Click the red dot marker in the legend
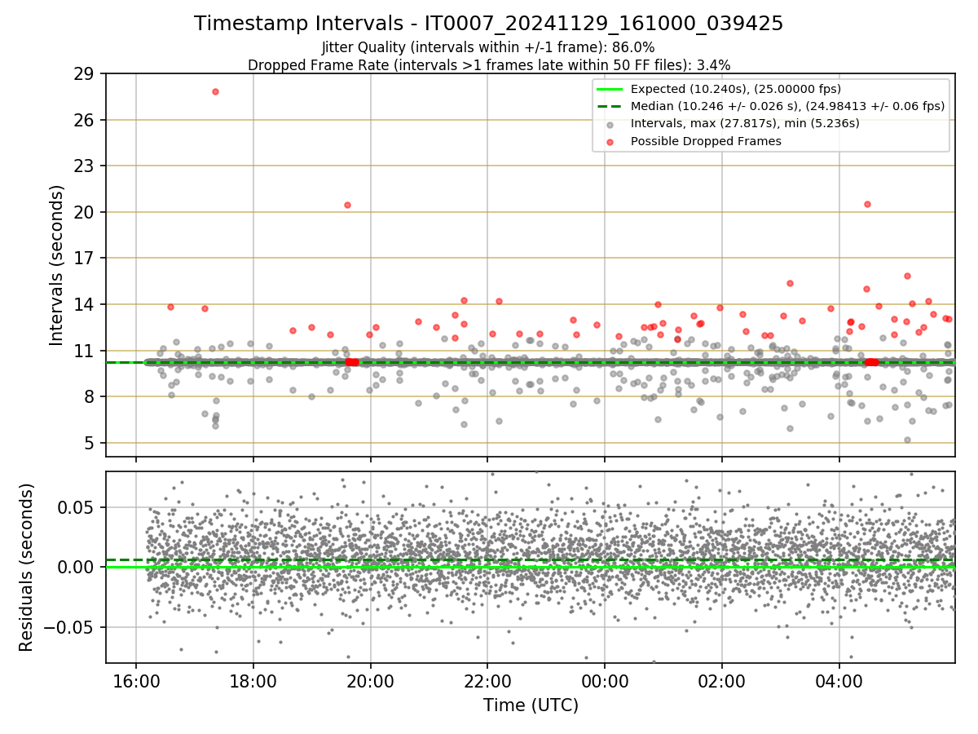This screenshot has width=978, height=734. (x=610, y=141)
